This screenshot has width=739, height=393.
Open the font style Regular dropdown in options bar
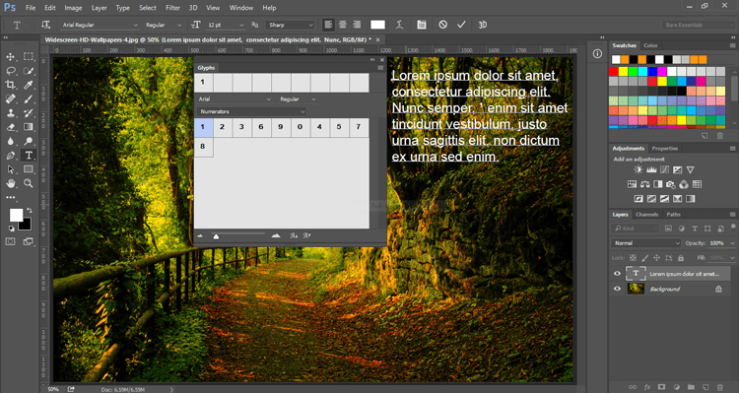pos(163,25)
